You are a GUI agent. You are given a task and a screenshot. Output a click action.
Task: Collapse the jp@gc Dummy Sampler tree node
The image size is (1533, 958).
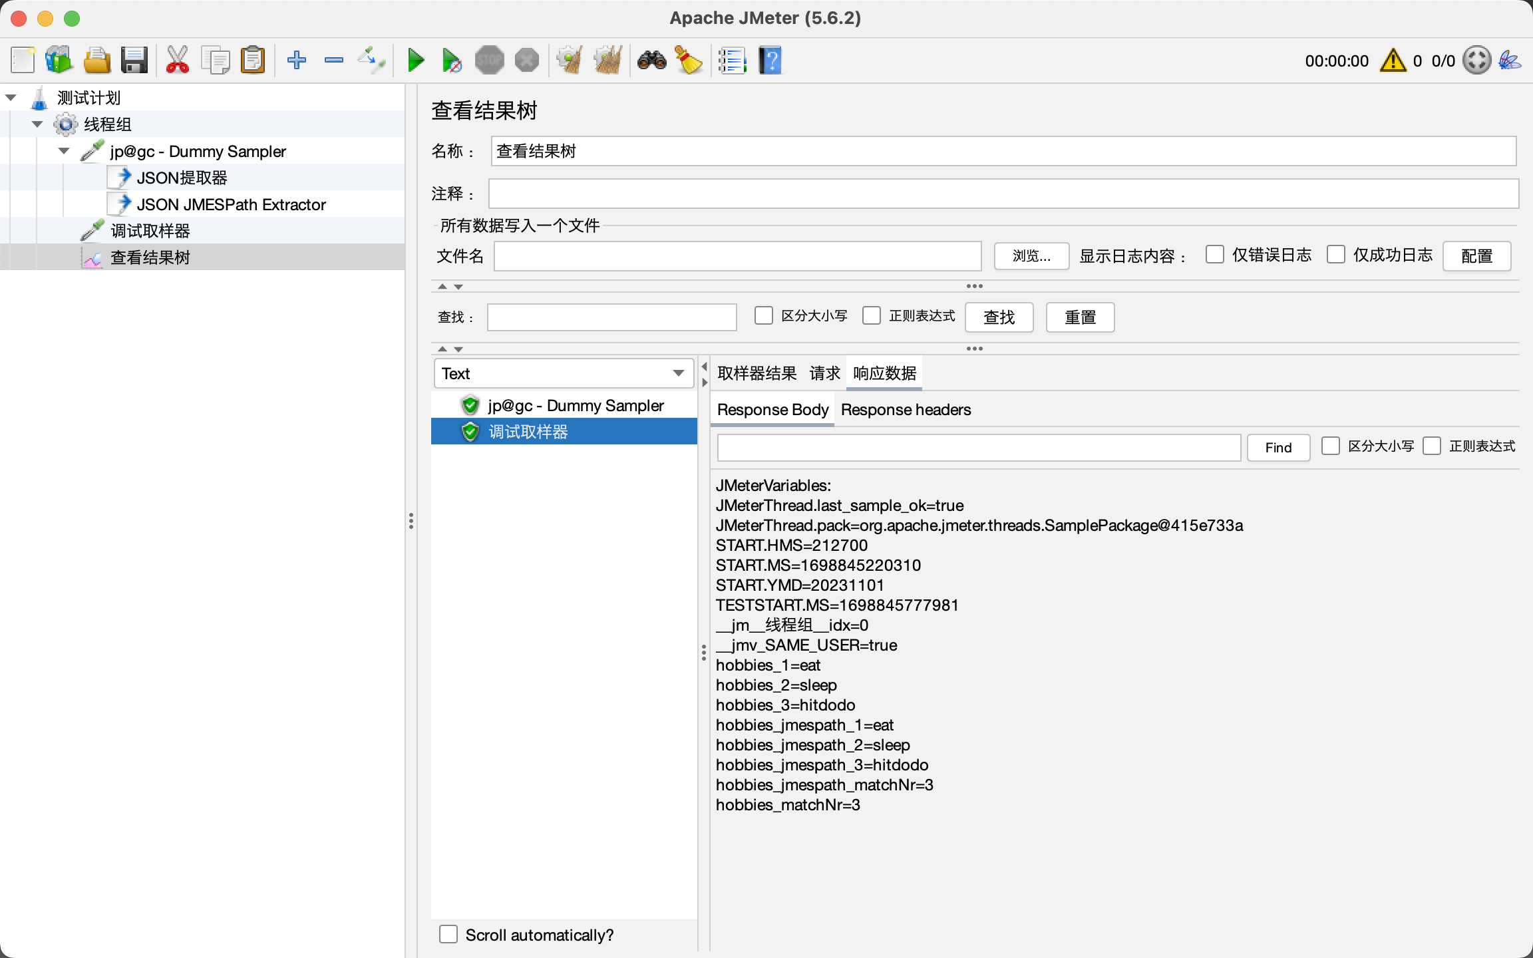click(64, 151)
